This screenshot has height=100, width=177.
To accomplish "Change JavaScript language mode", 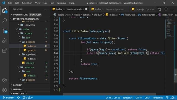I will (158, 97).
